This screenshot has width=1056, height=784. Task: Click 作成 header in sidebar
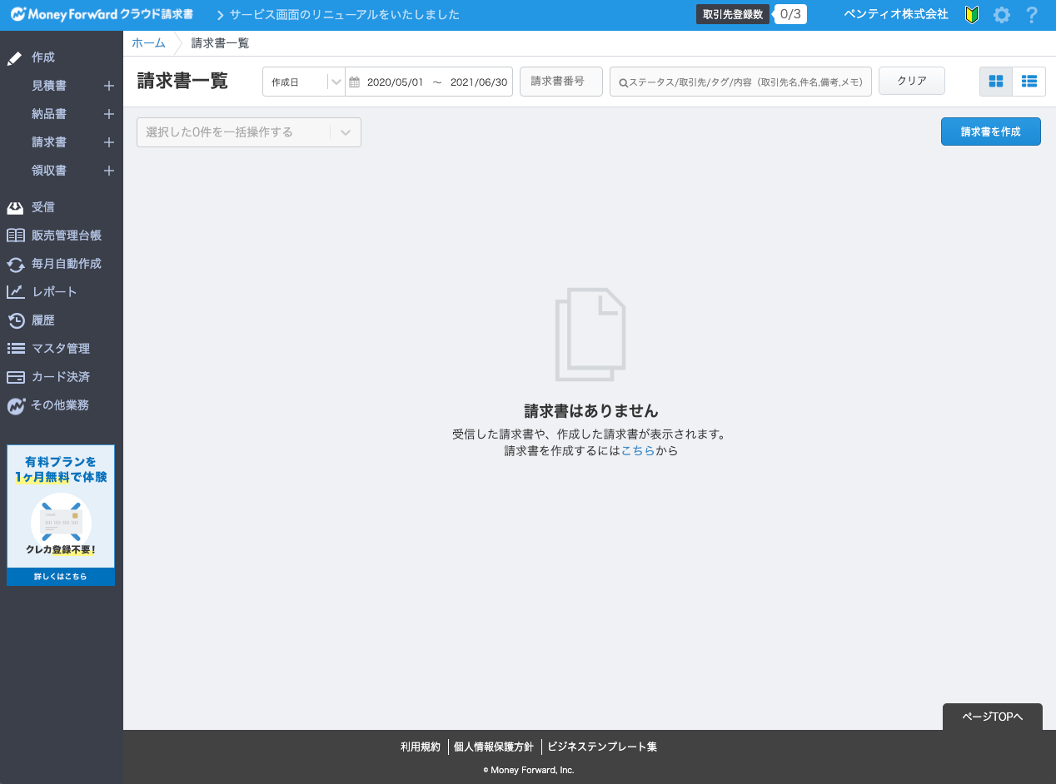pos(43,57)
